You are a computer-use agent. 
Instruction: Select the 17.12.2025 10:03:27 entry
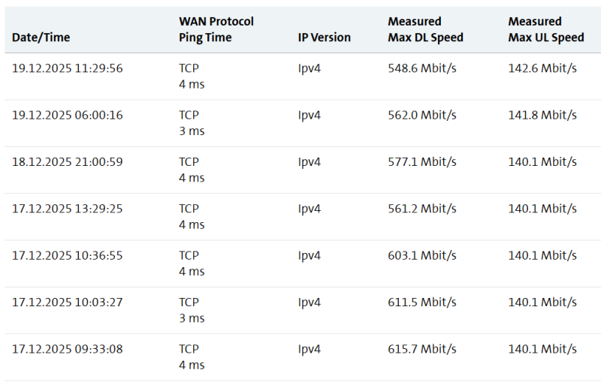(68, 302)
